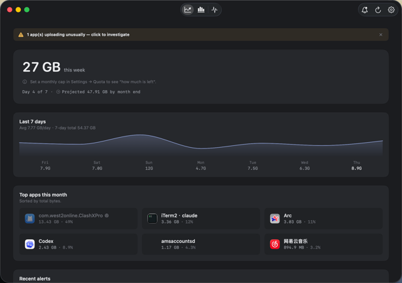
Task: Open the ClashXPro app card
Action: point(79,219)
